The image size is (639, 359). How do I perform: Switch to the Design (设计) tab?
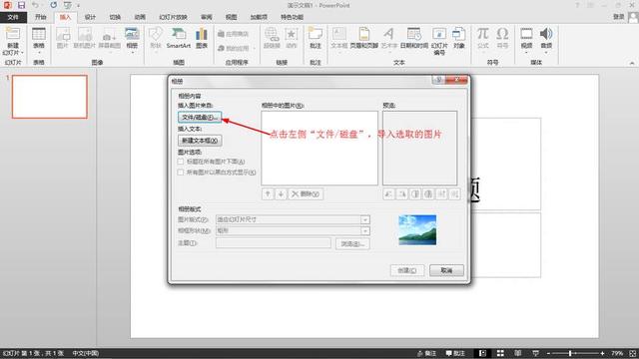(90, 17)
